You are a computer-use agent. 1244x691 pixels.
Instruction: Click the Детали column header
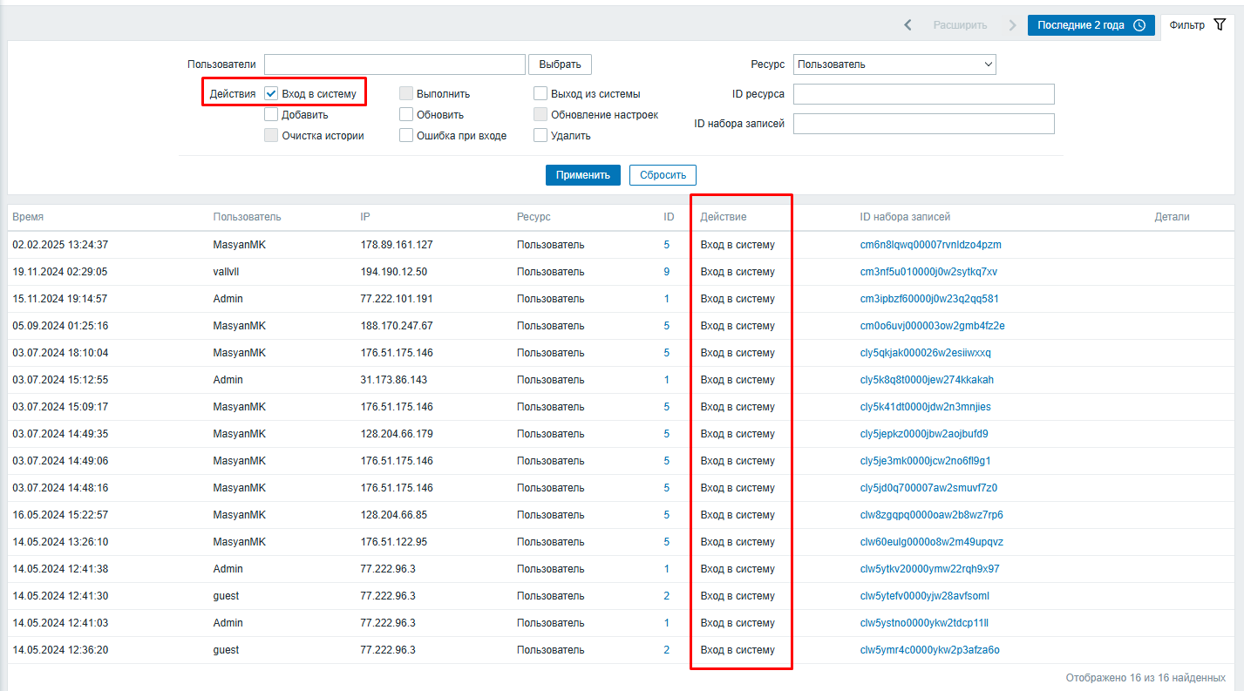tap(1172, 217)
